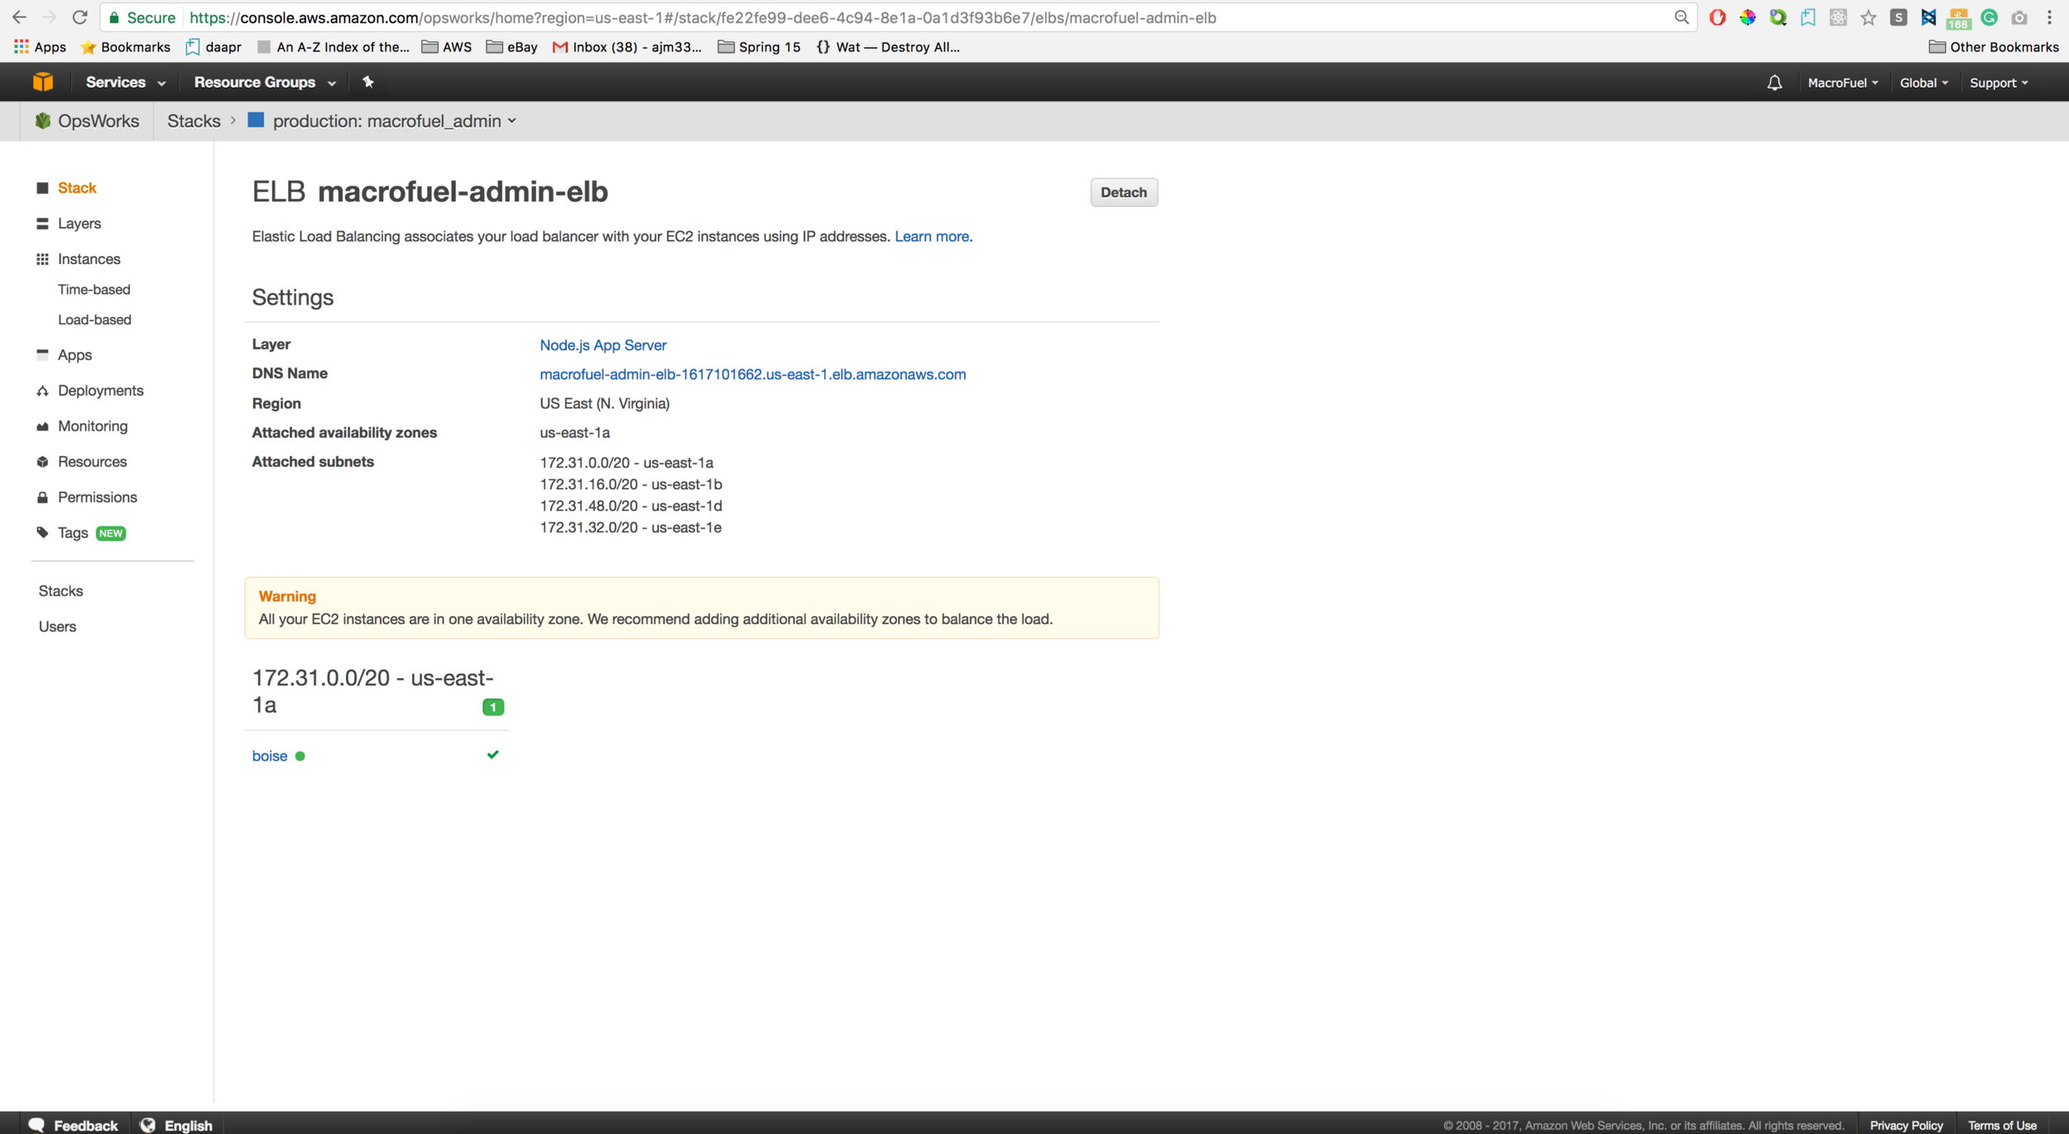This screenshot has height=1134, width=2069.
Task: Open the Support dropdown menu
Action: pyautogui.click(x=1999, y=83)
